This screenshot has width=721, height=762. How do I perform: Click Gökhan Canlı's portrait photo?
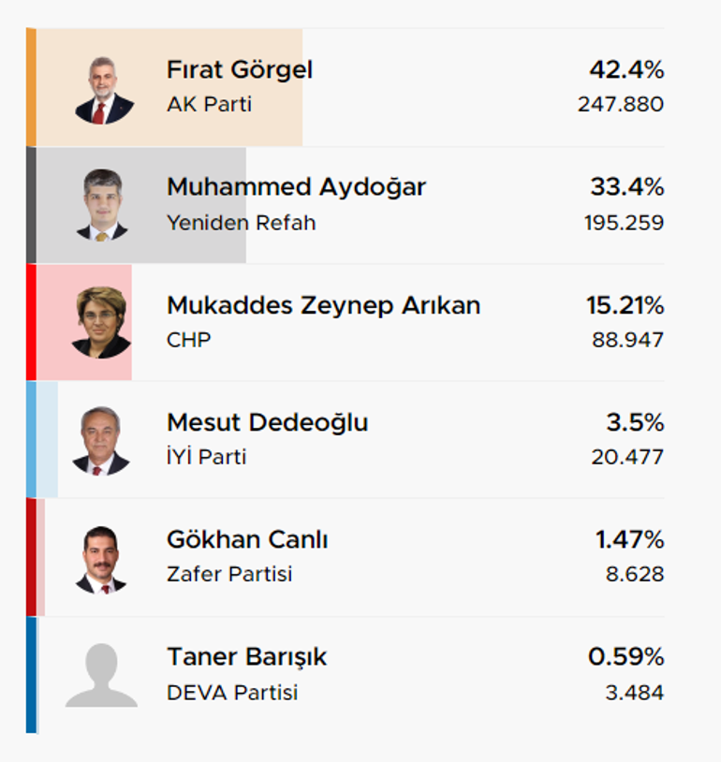point(100,560)
